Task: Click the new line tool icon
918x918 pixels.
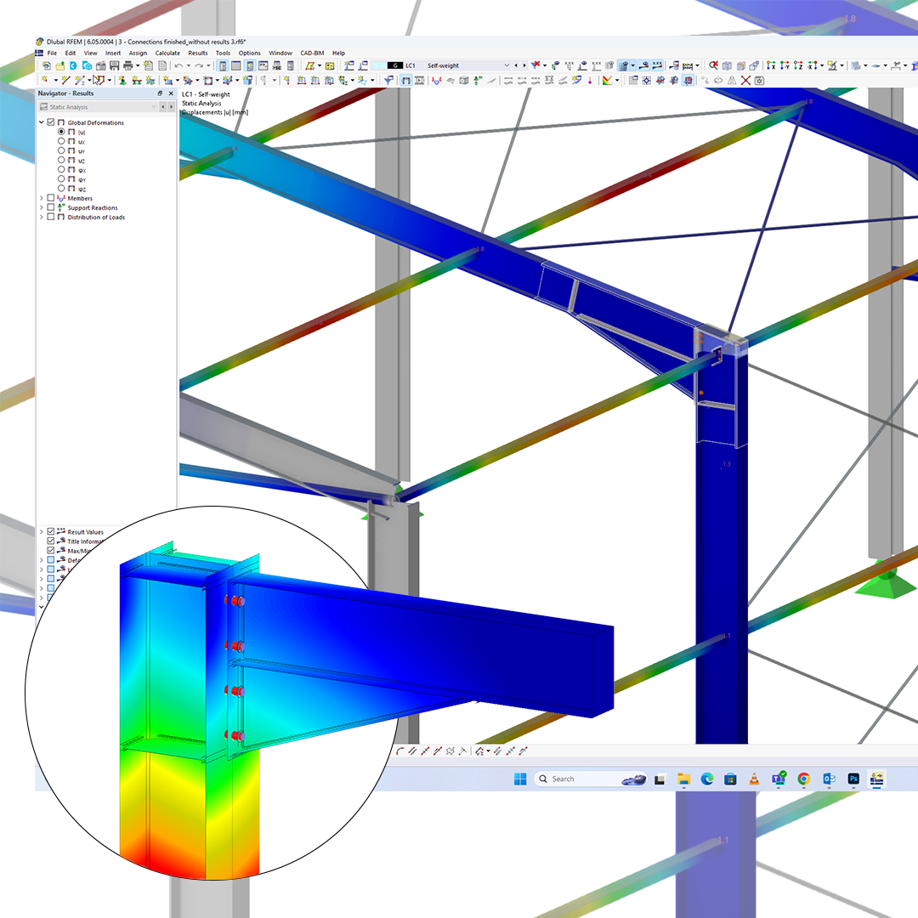Action: (x=65, y=80)
